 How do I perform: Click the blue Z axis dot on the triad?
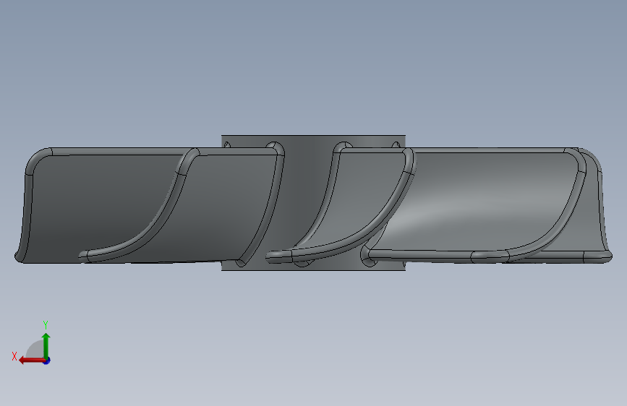tap(47, 360)
